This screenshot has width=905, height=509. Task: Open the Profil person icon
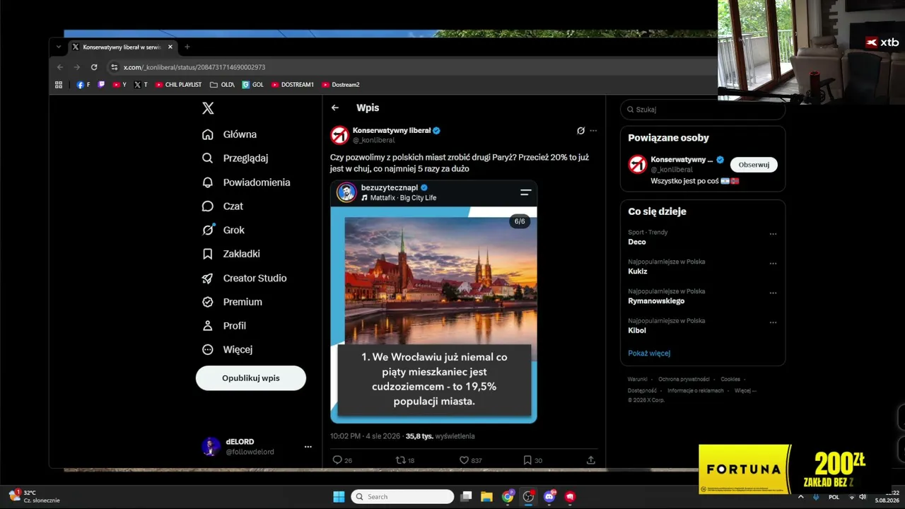[x=207, y=326]
